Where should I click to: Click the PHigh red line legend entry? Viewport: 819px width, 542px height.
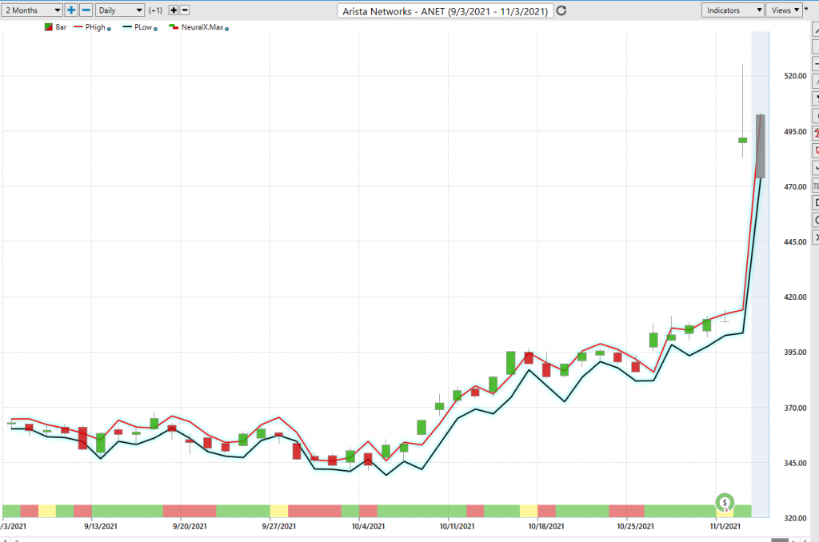coord(90,27)
